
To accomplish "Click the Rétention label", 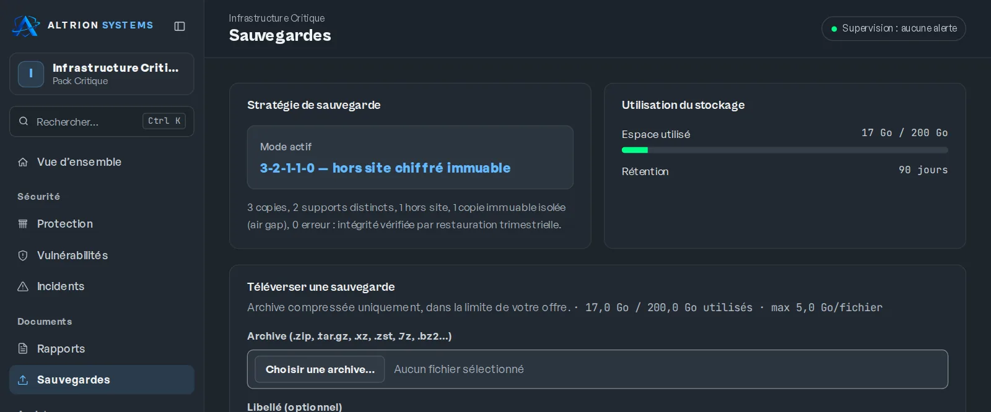I will [645, 171].
